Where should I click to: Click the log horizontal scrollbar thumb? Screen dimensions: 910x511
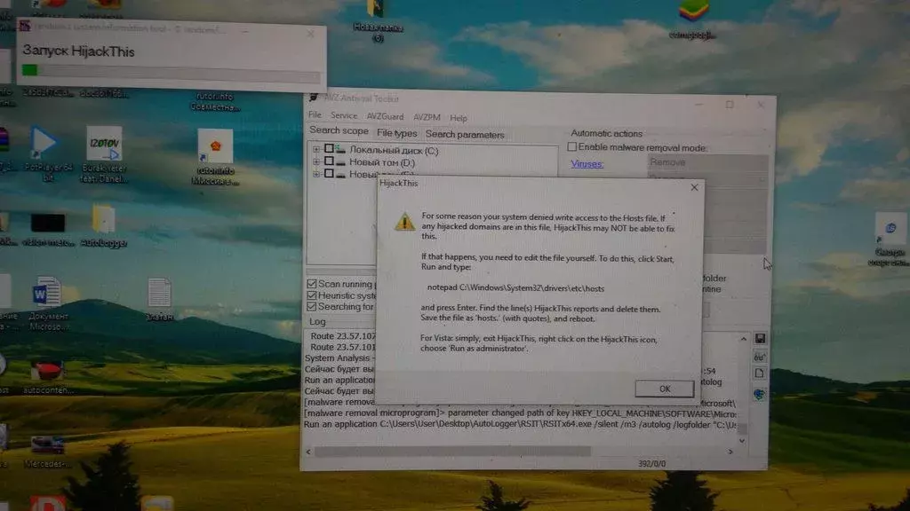452,451
